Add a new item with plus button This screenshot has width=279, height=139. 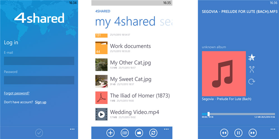[110, 133]
